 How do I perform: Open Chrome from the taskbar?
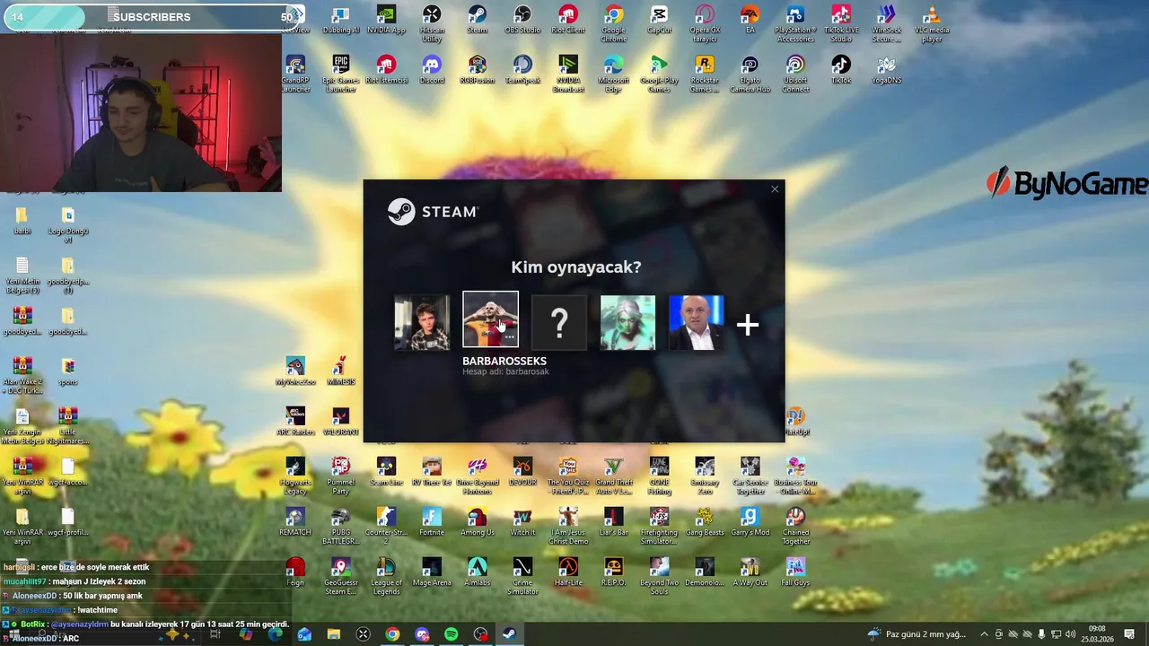[x=392, y=634]
